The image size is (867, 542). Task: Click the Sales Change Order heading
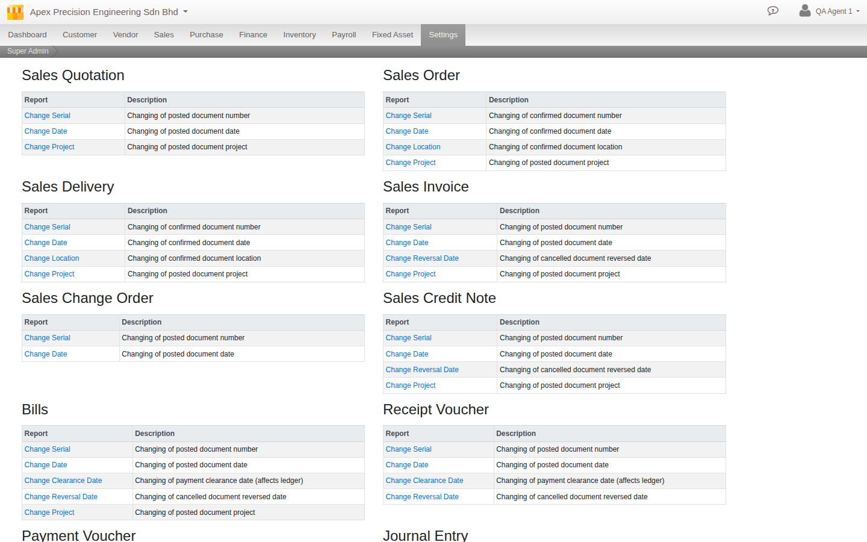[x=87, y=298]
